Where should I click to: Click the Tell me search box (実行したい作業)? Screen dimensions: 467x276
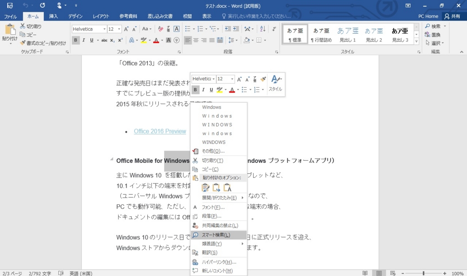point(256,16)
